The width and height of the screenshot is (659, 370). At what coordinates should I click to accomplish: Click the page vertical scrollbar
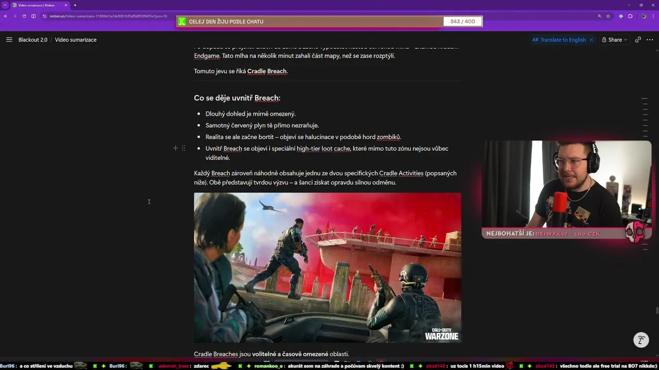tap(656, 310)
